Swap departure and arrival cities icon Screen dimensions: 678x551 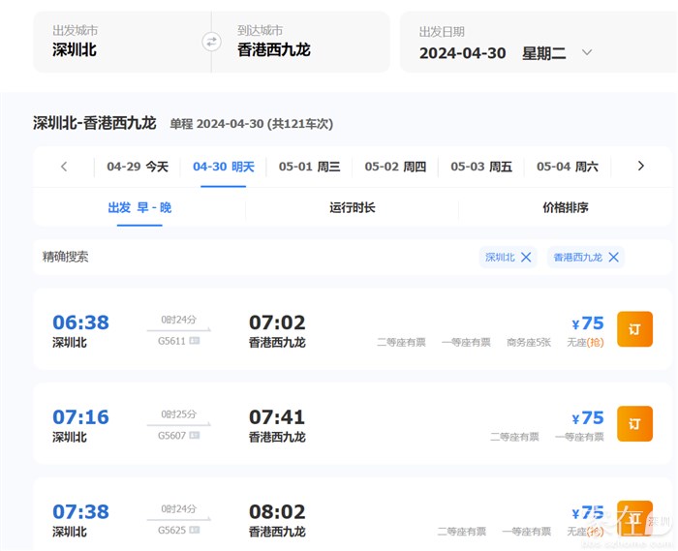pos(211,42)
